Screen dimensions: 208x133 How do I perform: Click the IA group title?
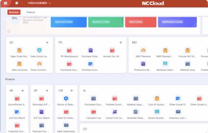[x=84, y=91]
